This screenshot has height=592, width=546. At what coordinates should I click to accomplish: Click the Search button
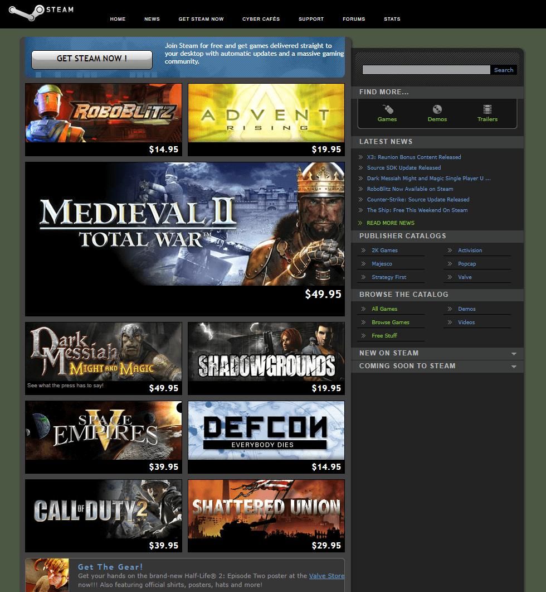pyautogui.click(x=504, y=70)
